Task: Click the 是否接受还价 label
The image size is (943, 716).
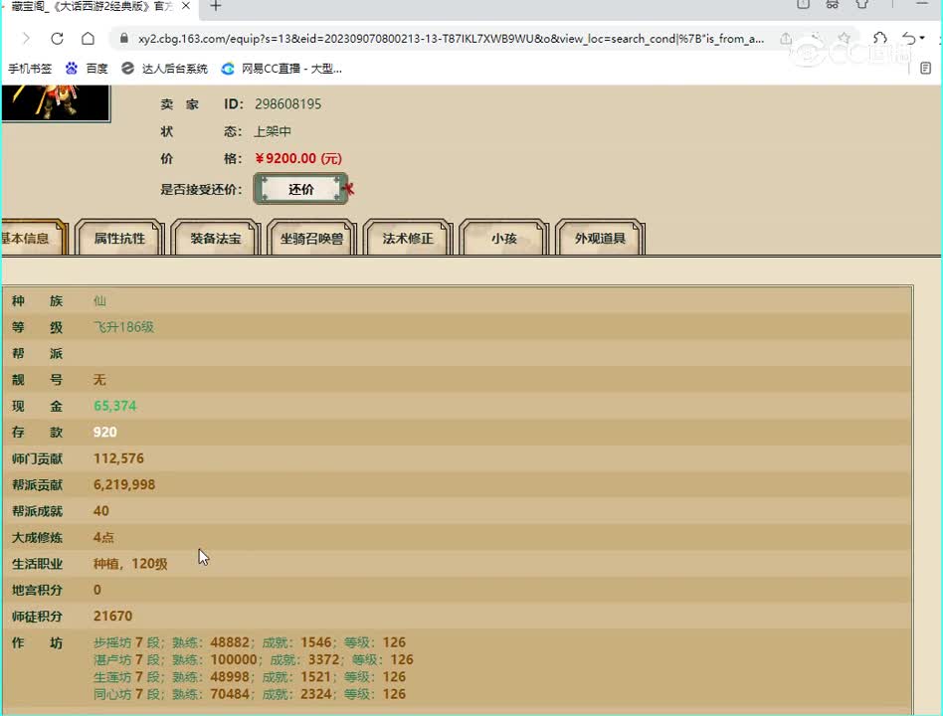Action: tap(201, 189)
